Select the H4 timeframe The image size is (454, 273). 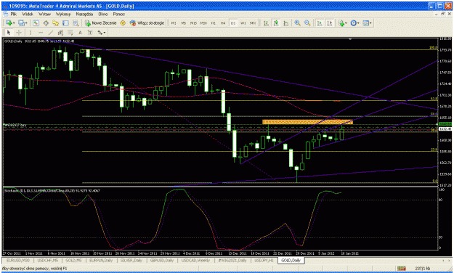223,23
